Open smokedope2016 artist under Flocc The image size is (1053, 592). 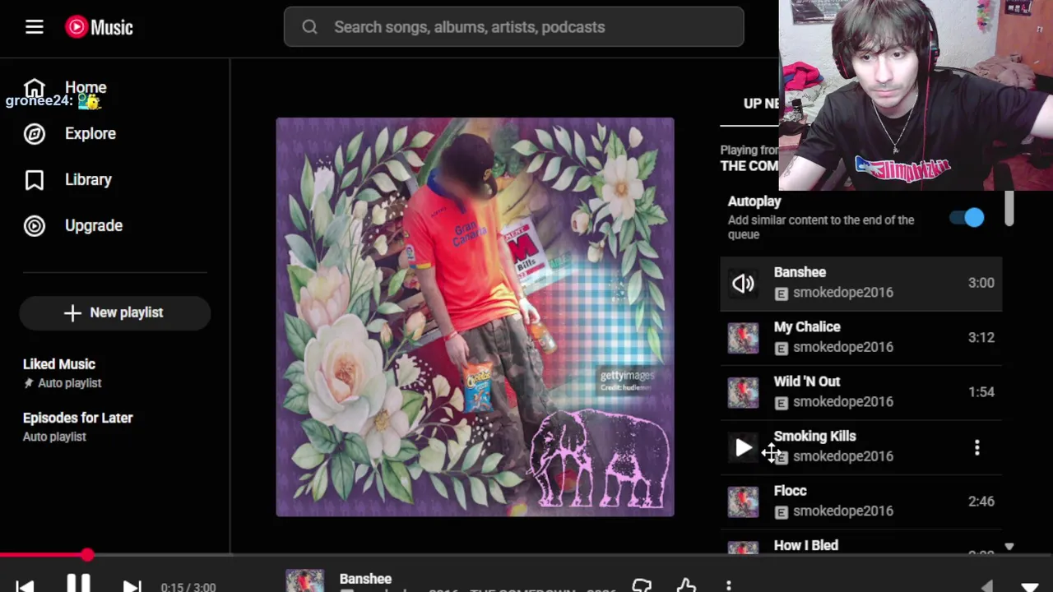click(843, 511)
